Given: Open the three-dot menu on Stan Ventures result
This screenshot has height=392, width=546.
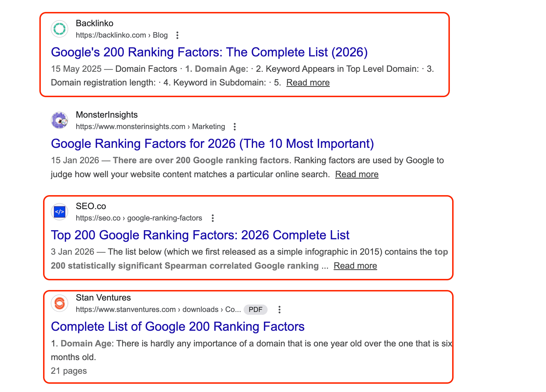Looking at the screenshot, I should pos(279,309).
